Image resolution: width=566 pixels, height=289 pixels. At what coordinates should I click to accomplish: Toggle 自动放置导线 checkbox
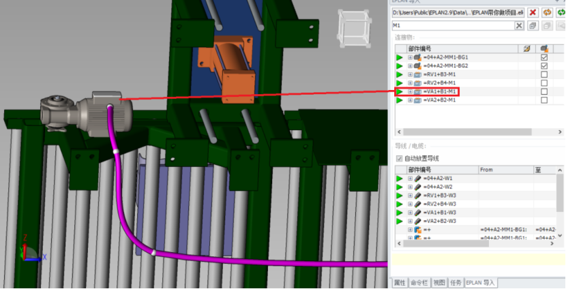click(399, 158)
